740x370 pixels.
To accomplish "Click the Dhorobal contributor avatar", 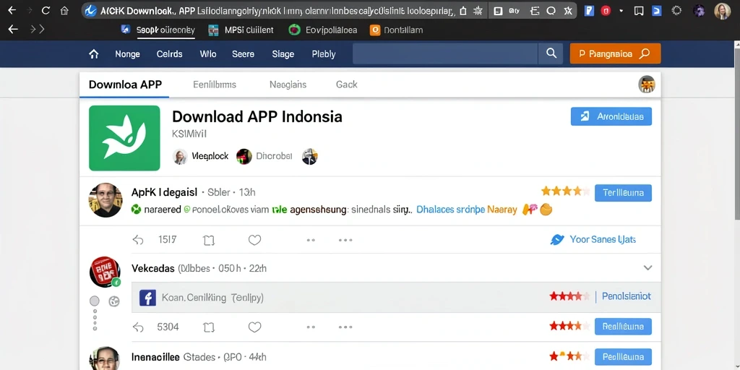I will pos(244,156).
